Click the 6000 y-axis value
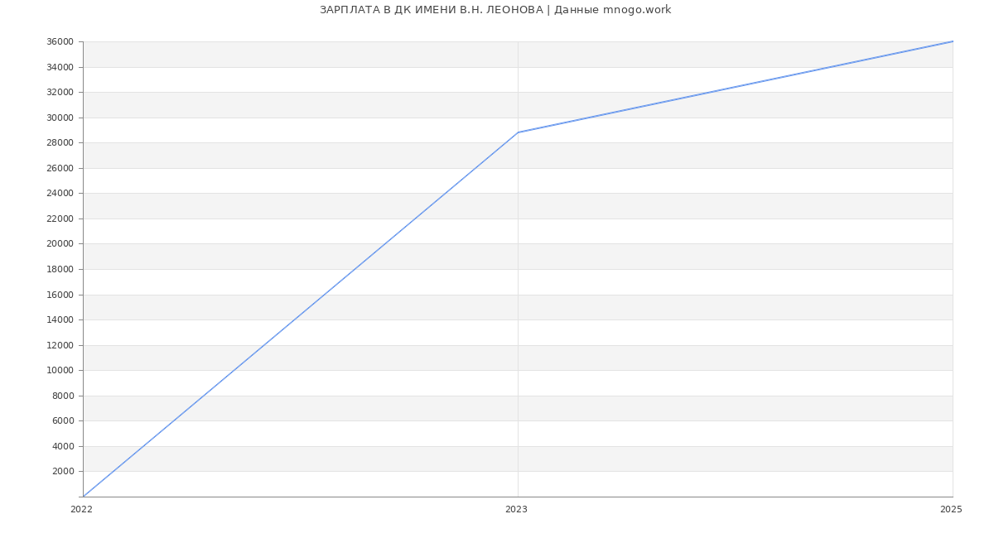This screenshot has width=994, height=538. (x=63, y=420)
